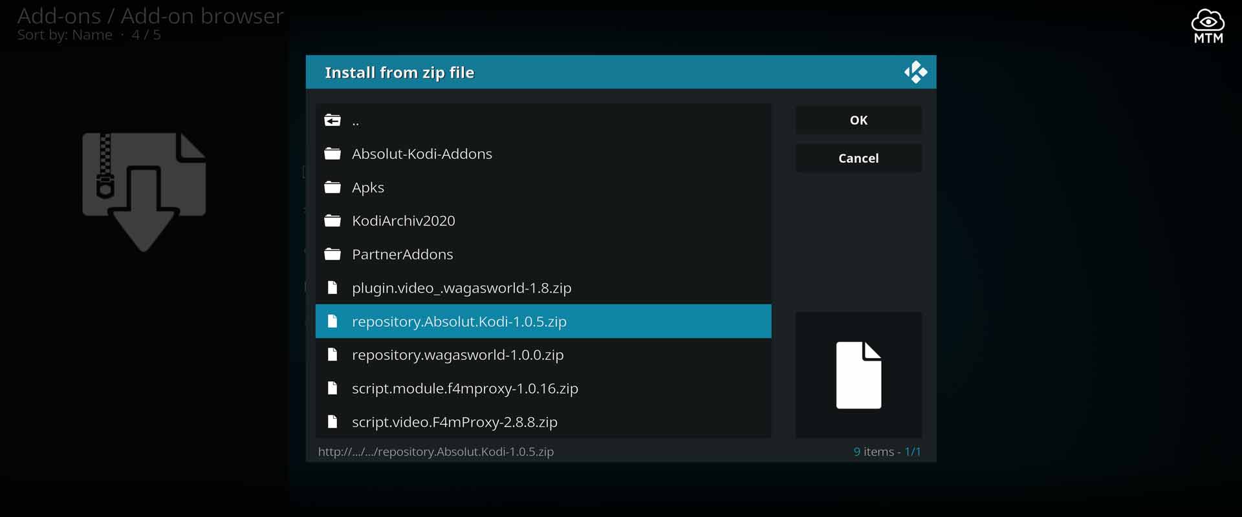
Task: Click the 'Add-ons / Add-on browser' heading
Action: point(150,16)
